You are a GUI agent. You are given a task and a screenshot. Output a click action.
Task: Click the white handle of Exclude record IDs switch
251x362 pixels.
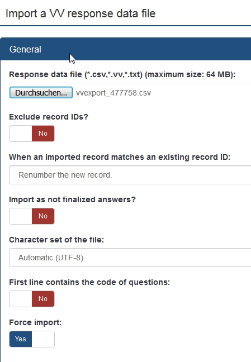click(x=21, y=134)
